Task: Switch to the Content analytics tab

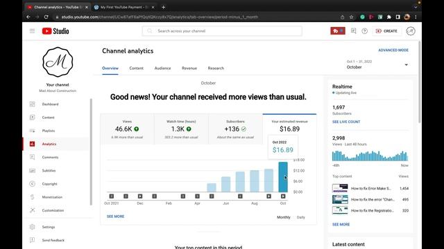Action: pos(136,68)
